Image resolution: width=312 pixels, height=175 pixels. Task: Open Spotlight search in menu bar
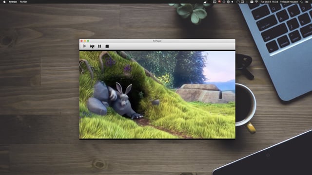(x=302, y=2)
